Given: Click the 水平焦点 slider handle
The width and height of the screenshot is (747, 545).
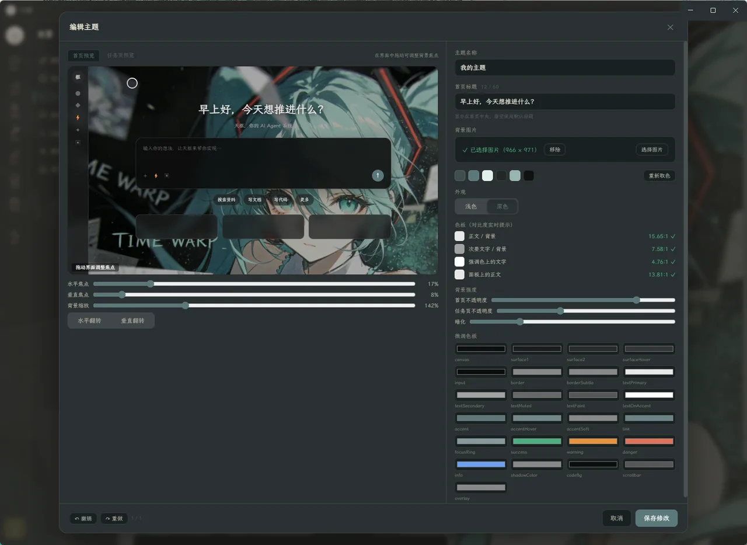Looking at the screenshot, I should (x=151, y=284).
